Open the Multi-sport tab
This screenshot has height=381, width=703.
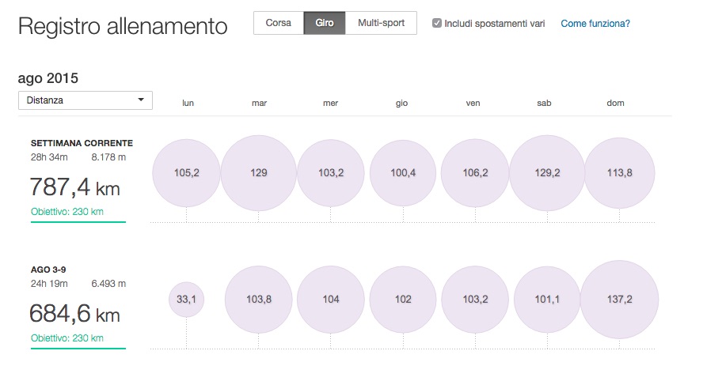pos(382,23)
